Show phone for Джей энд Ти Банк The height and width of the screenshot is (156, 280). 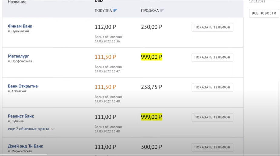(212, 147)
